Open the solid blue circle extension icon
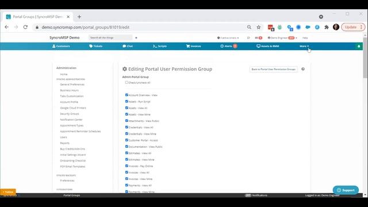Image resolution: width=368 pixels, height=207 pixels. tap(298, 27)
